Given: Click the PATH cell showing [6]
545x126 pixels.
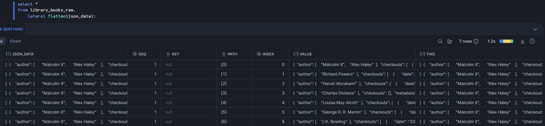Looking at the screenshot, I should point(224,122).
